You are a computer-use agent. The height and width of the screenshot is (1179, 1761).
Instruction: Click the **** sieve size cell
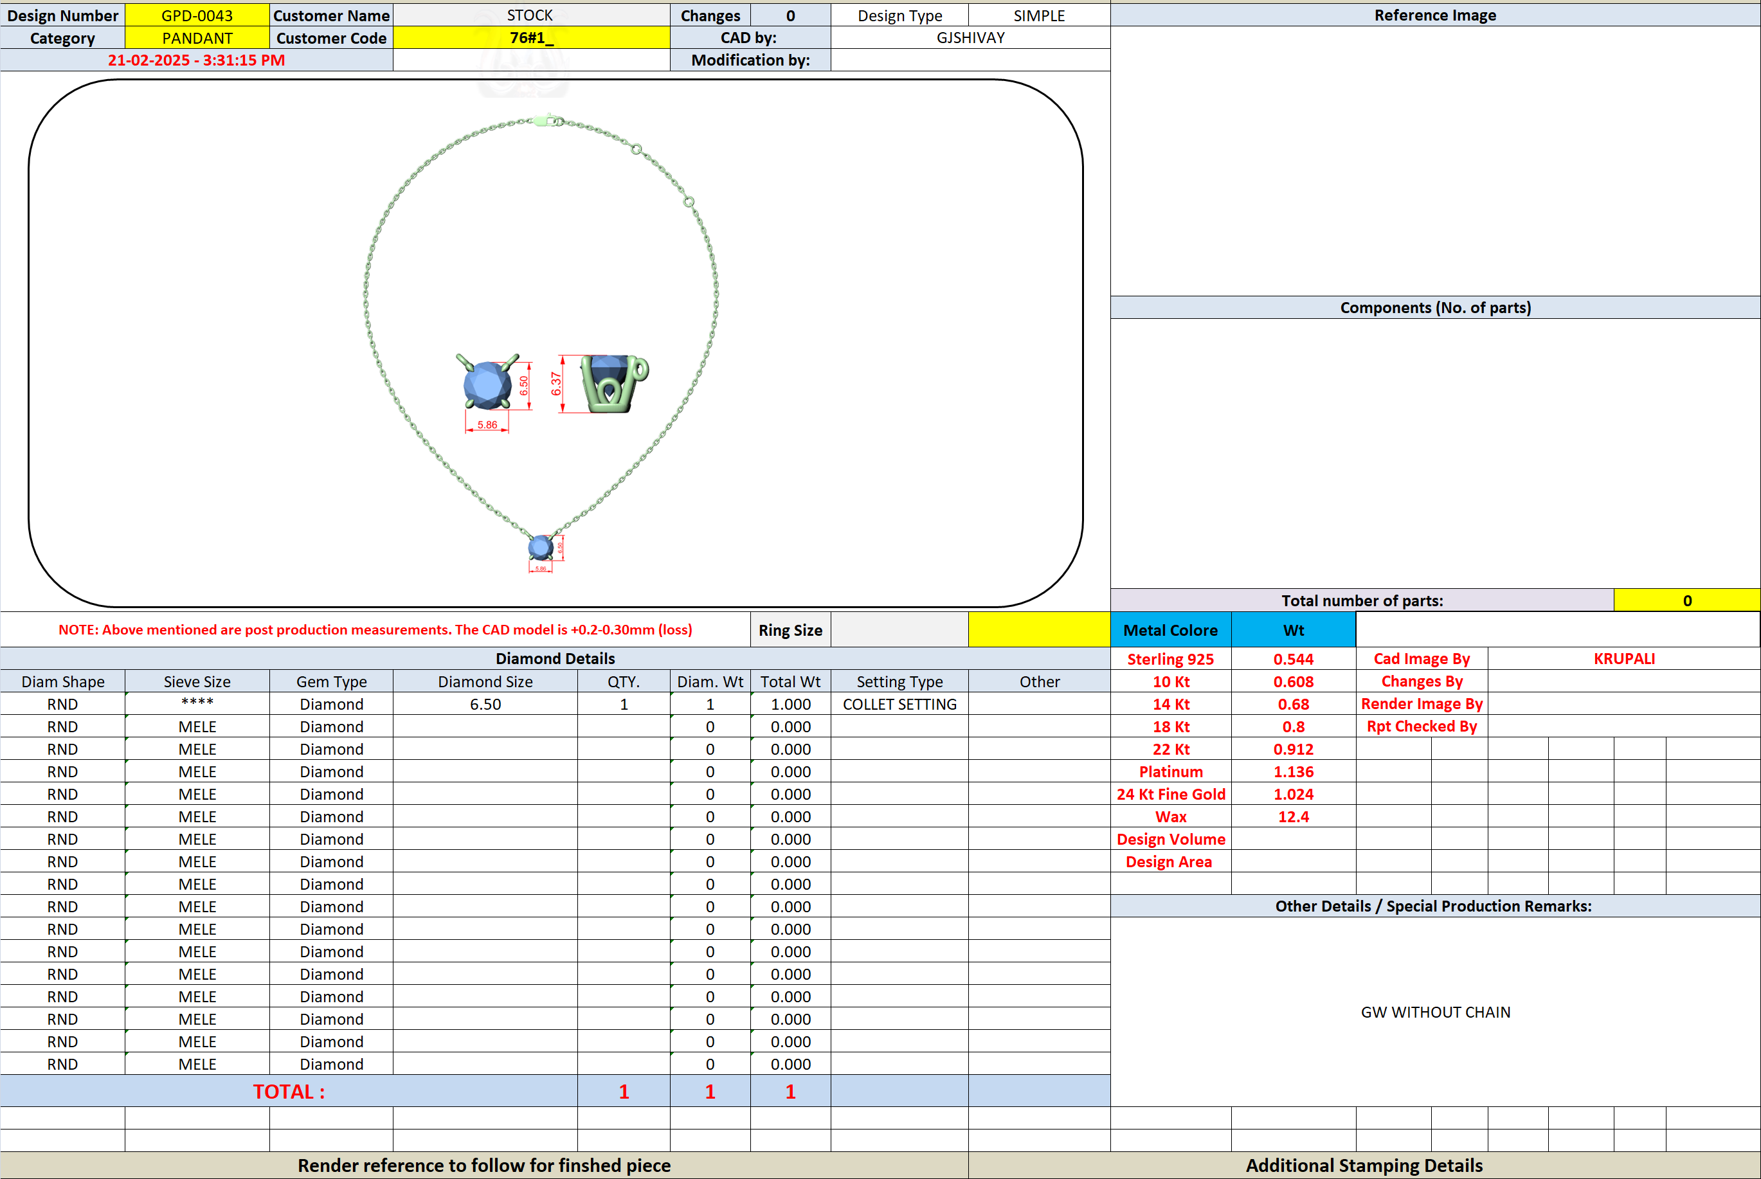pyautogui.click(x=197, y=704)
